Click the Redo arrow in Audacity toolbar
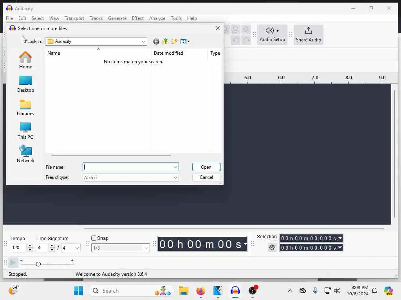 point(246,40)
